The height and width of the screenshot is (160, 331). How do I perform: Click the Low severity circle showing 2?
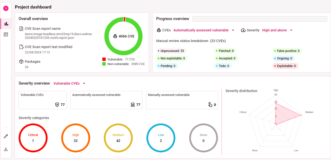point(161,138)
